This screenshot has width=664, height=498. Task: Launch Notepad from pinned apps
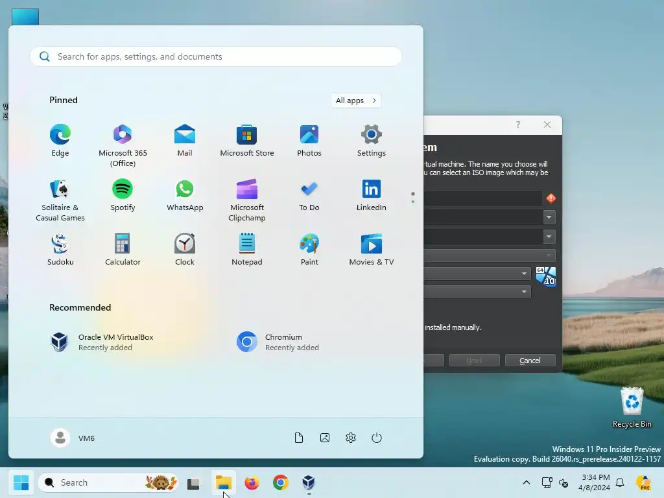click(x=247, y=250)
